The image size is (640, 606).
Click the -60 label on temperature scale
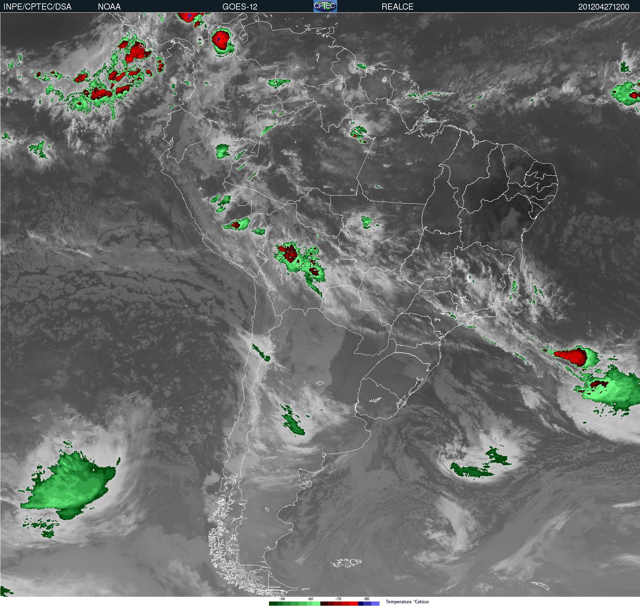coord(310,599)
